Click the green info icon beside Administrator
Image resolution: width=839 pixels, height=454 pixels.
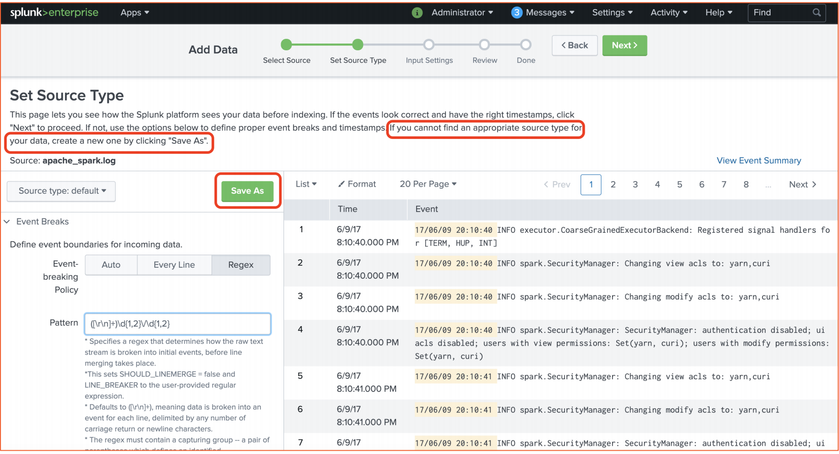(x=417, y=12)
